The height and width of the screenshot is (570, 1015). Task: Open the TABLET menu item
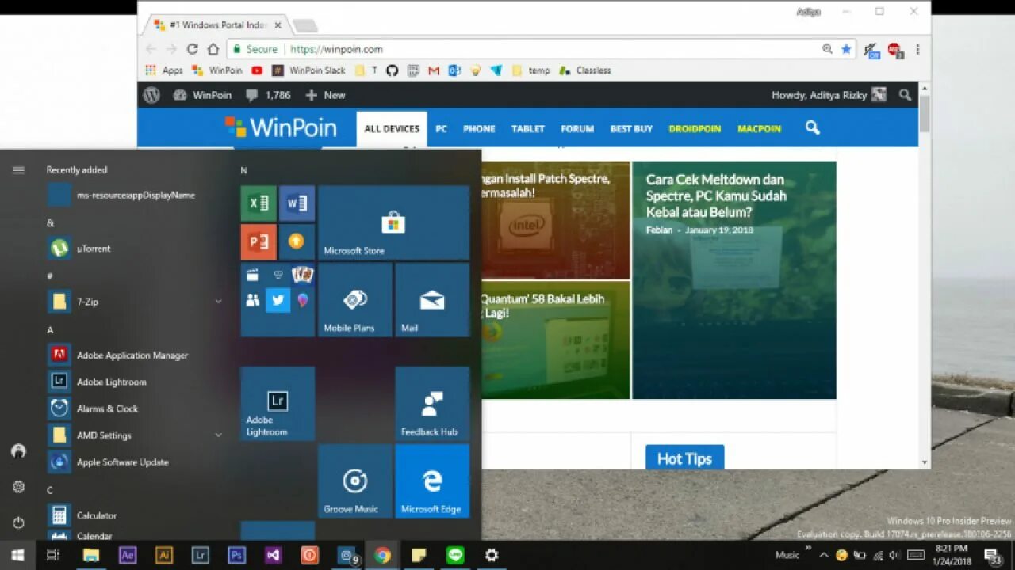pyautogui.click(x=528, y=128)
